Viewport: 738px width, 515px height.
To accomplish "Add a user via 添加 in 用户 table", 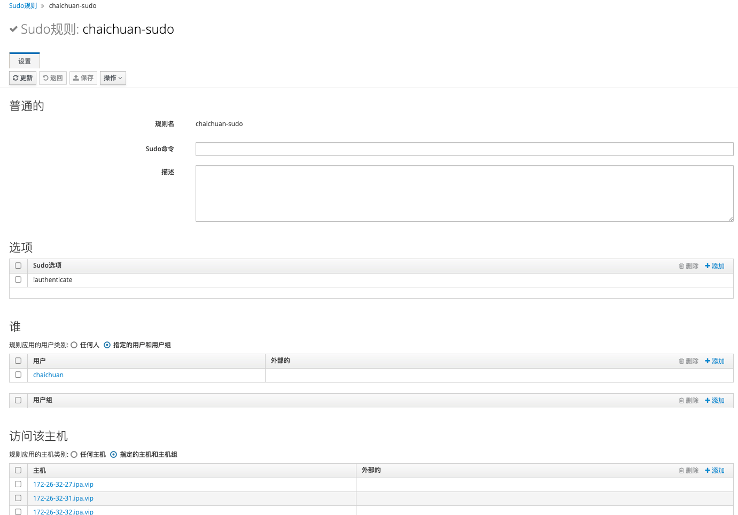I will [714, 361].
